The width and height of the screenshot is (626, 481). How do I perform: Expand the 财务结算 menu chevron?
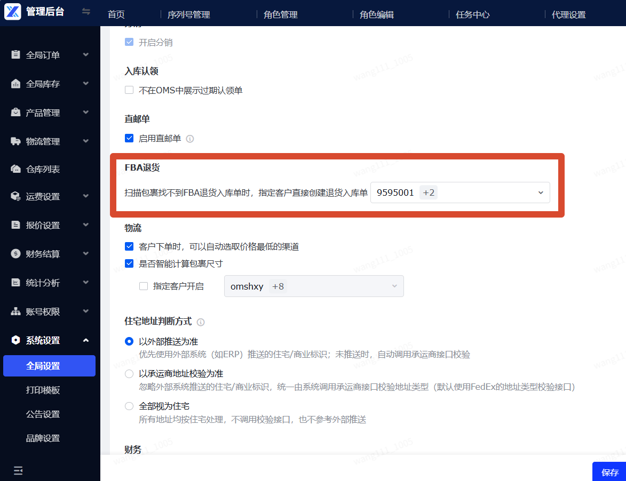[86, 253]
